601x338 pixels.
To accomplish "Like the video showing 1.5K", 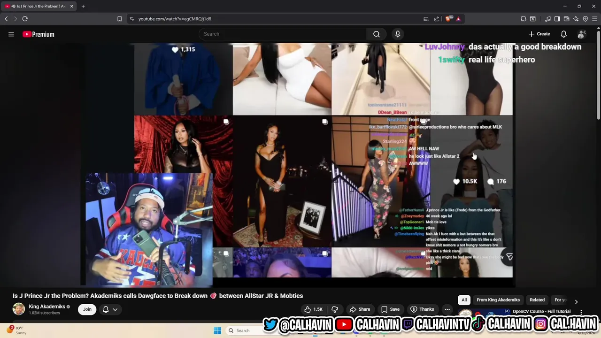I will coord(314,309).
